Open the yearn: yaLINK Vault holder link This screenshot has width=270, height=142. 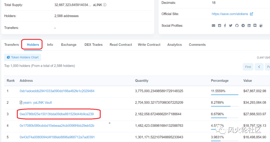[37, 102]
